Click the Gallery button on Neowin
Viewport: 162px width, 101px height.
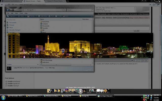click(x=115, y=18)
